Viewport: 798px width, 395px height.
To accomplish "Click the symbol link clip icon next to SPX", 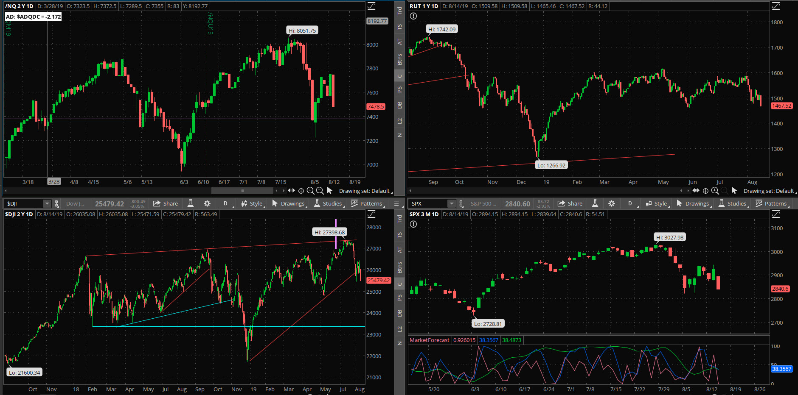I will (x=461, y=204).
